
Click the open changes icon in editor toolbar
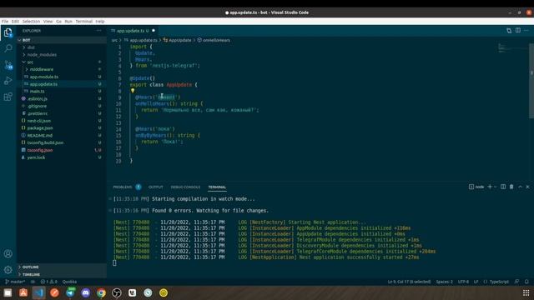pyautogui.click(x=509, y=30)
